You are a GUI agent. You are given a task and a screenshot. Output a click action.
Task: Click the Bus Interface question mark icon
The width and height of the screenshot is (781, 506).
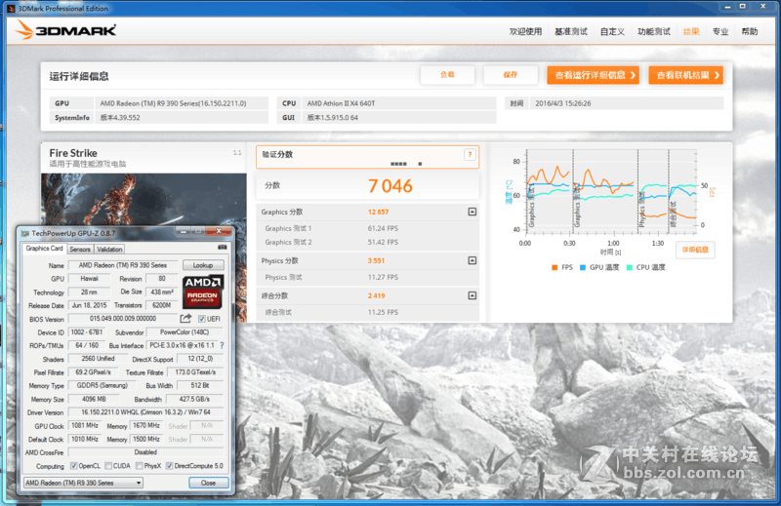(x=222, y=345)
